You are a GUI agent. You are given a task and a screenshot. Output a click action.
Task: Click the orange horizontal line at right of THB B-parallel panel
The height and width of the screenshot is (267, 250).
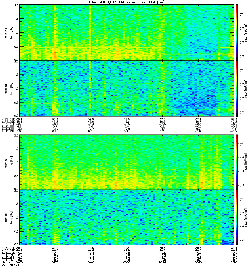[x=227, y=110]
